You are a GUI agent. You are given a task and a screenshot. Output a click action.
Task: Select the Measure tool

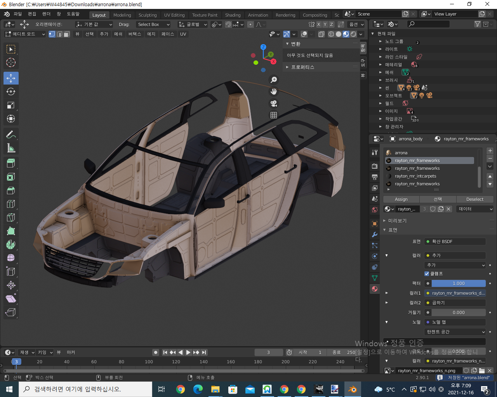click(11, 148)
